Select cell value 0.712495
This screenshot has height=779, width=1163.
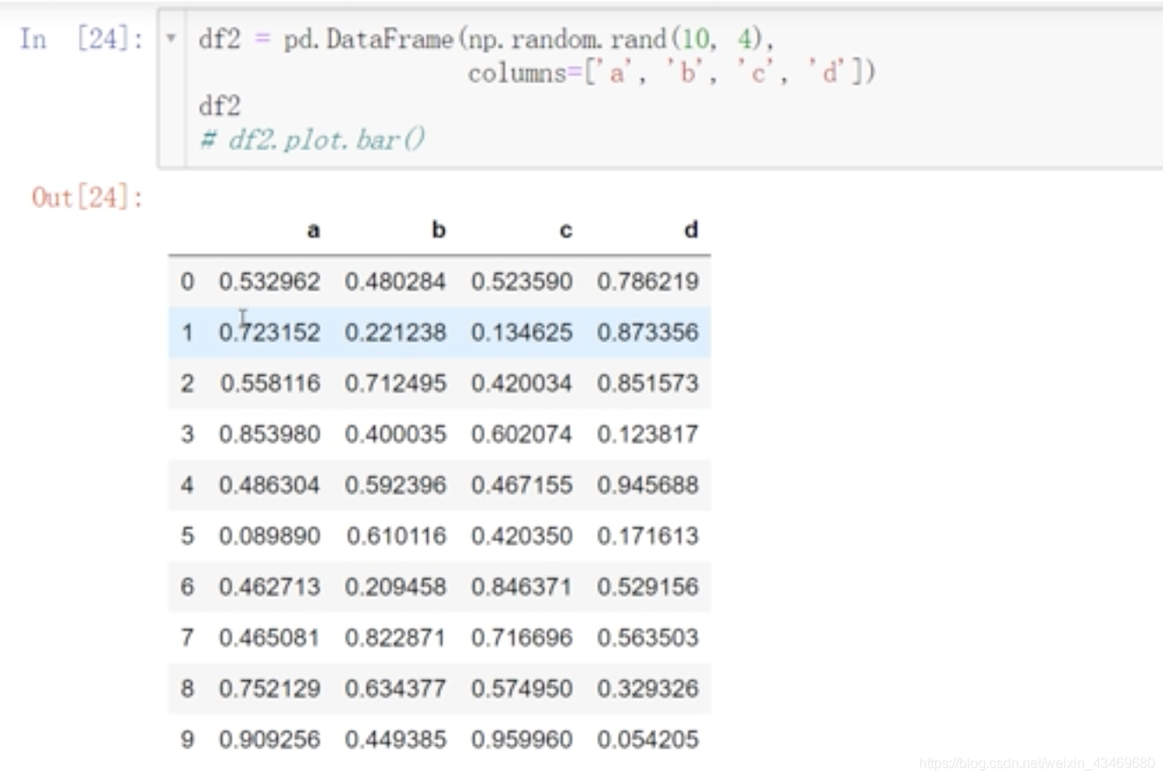tap(396, 383)
